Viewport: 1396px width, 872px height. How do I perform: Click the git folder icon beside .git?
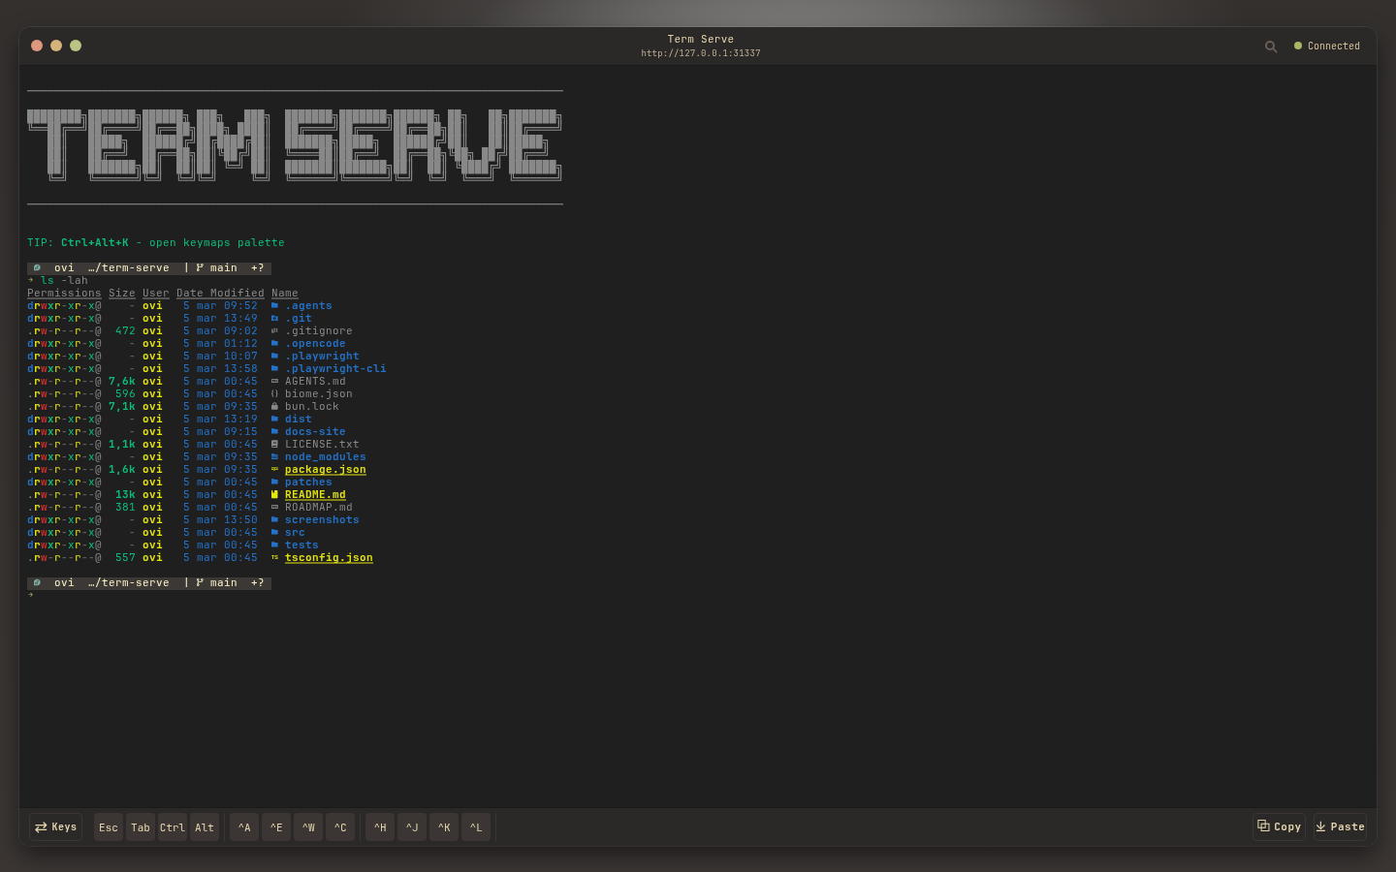(x=274, y=318)
